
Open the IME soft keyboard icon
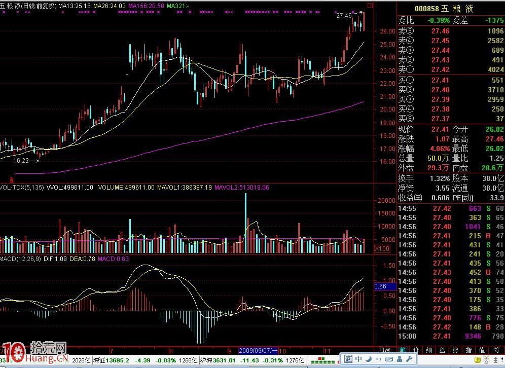(x=389, y=359)
